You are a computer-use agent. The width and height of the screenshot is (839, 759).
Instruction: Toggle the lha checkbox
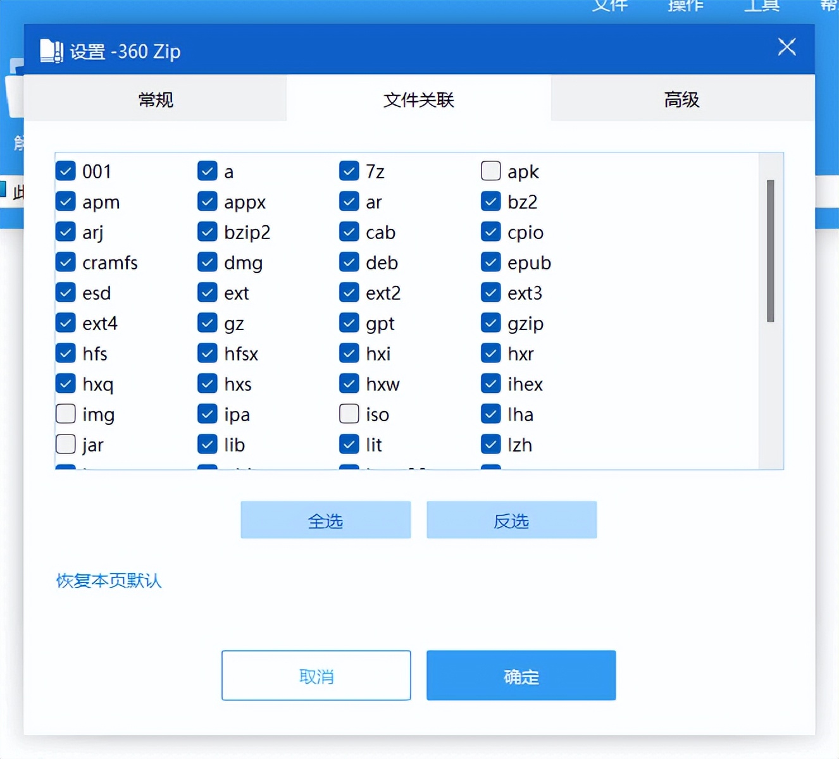pyautogui.click(x=491, y=414)
